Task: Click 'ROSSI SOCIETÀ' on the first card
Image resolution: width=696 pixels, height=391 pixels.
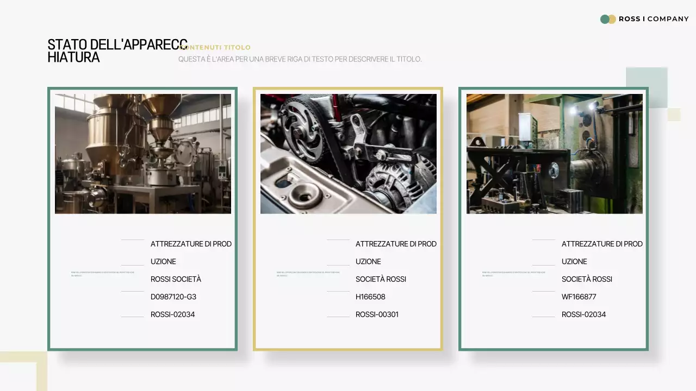Action: (x=176, y=279)
